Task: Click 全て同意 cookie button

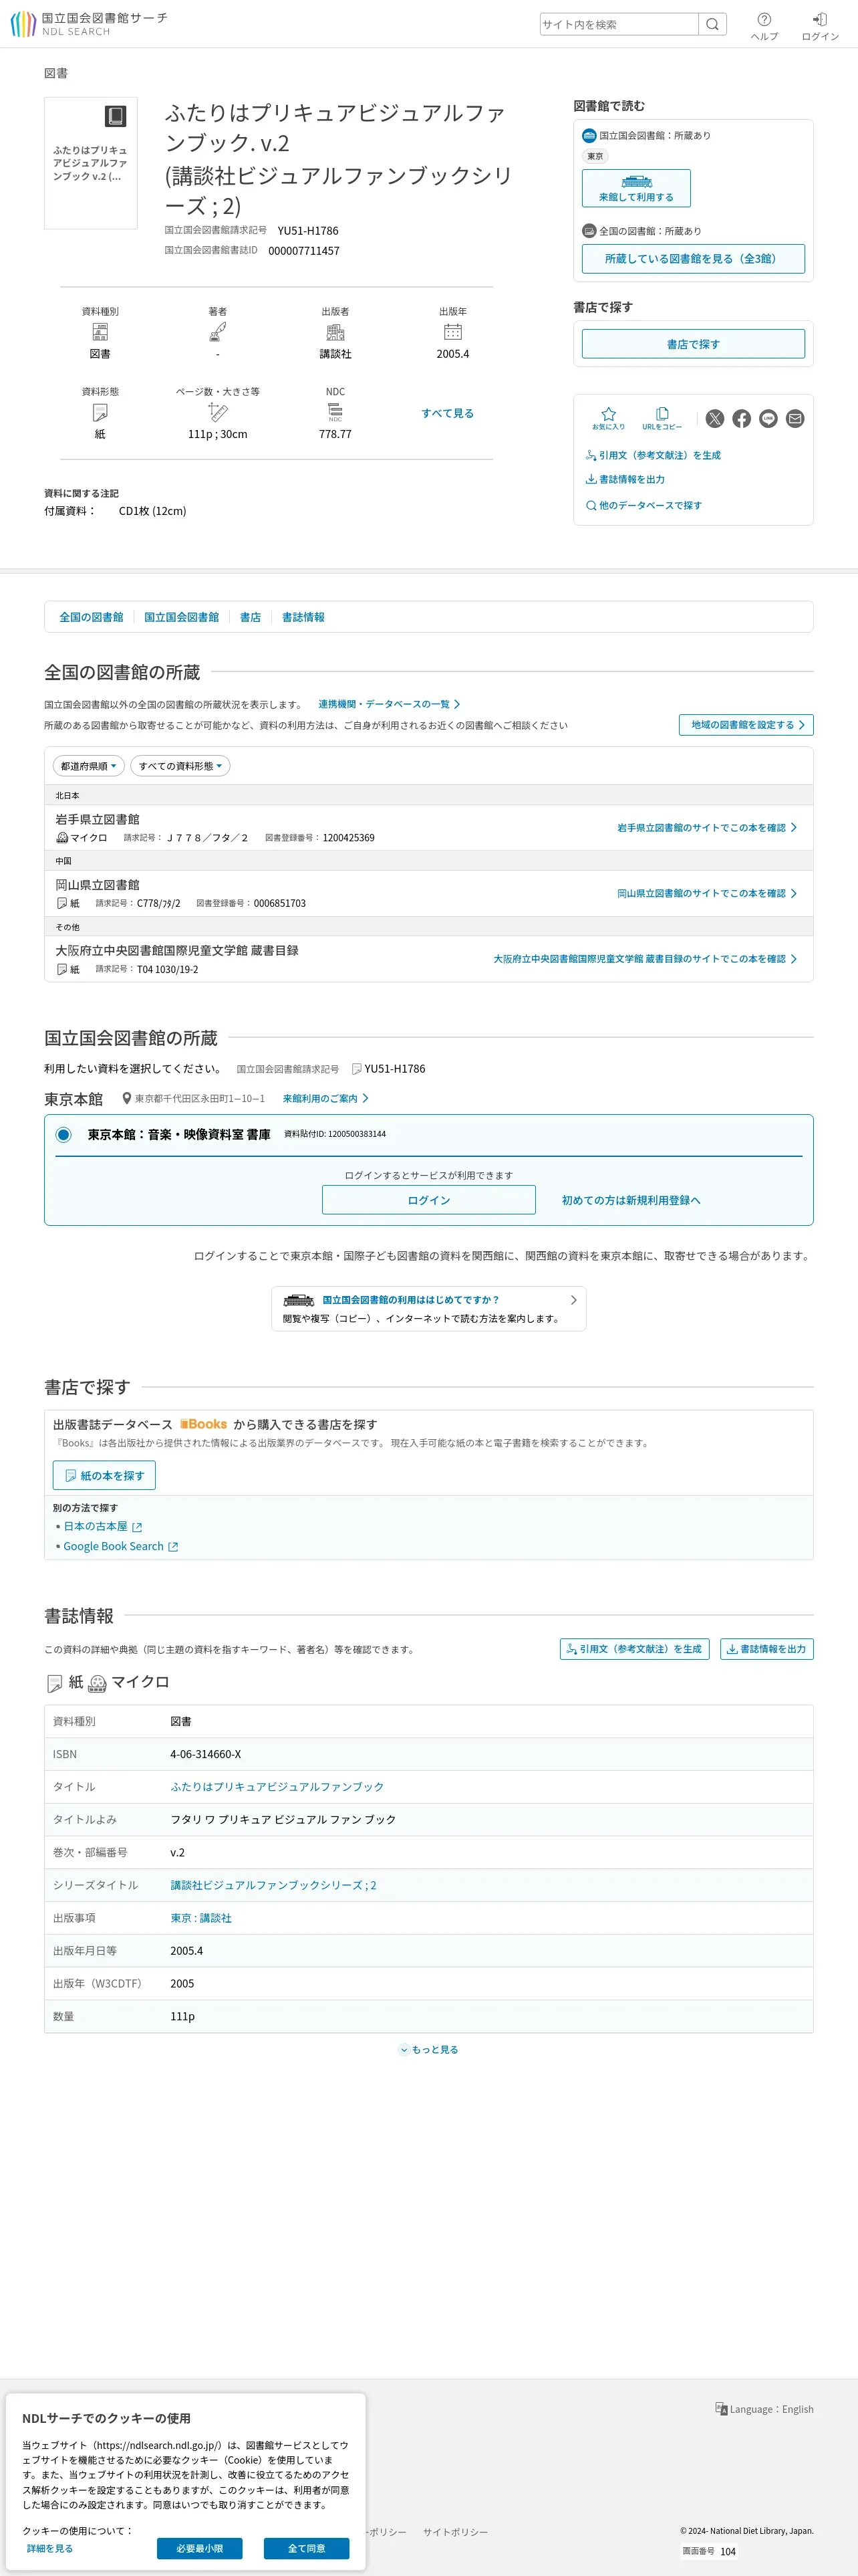Action: coord(307,2548)
